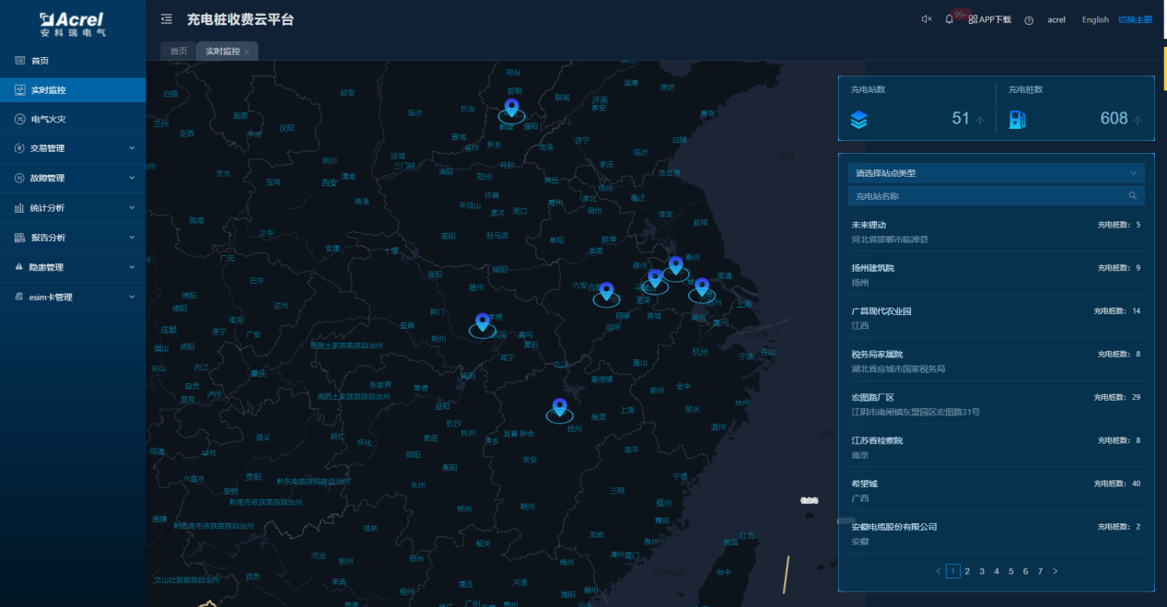Click the map pin near 邯郸
1167x607 pixels.
click(x=511, y=108)
